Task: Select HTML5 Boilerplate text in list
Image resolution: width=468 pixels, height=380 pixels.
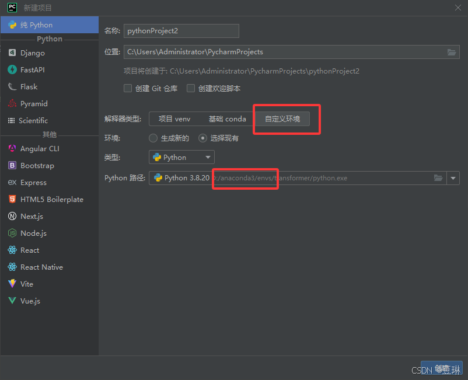Action: coord(52,200)
